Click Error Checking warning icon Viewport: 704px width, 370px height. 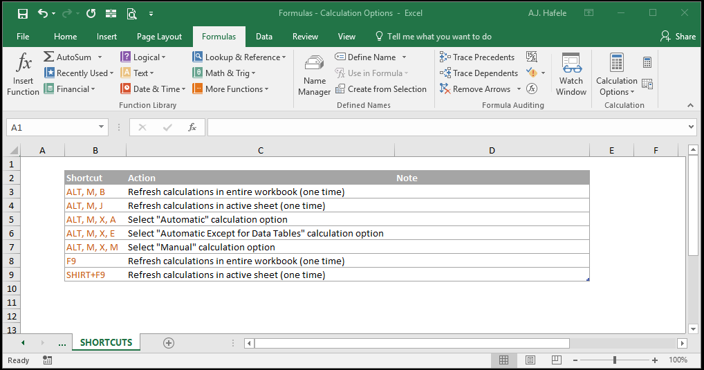click(x=532, y=73)
